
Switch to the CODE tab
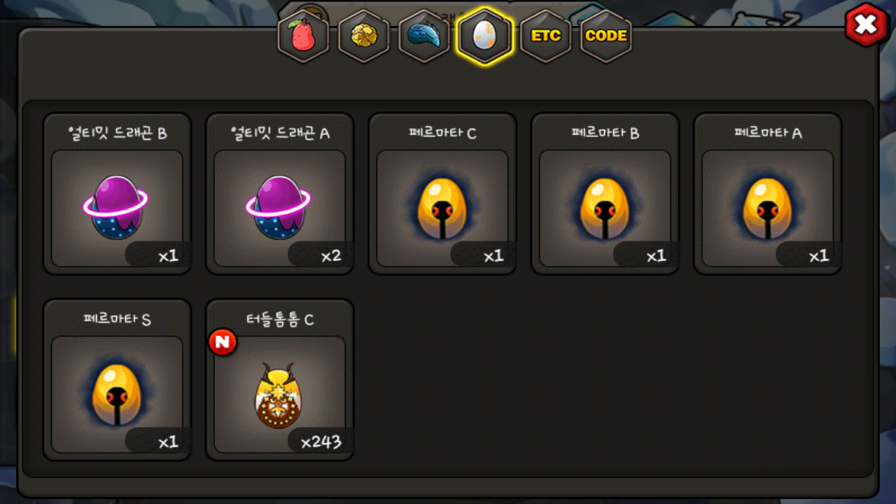[605, 36]
